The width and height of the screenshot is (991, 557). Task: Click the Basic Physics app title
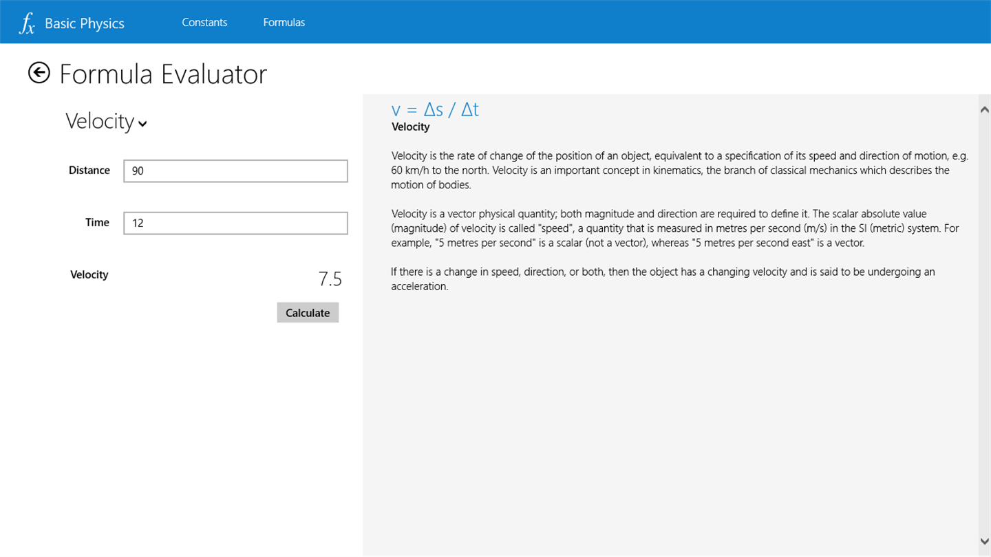point(85,23)
